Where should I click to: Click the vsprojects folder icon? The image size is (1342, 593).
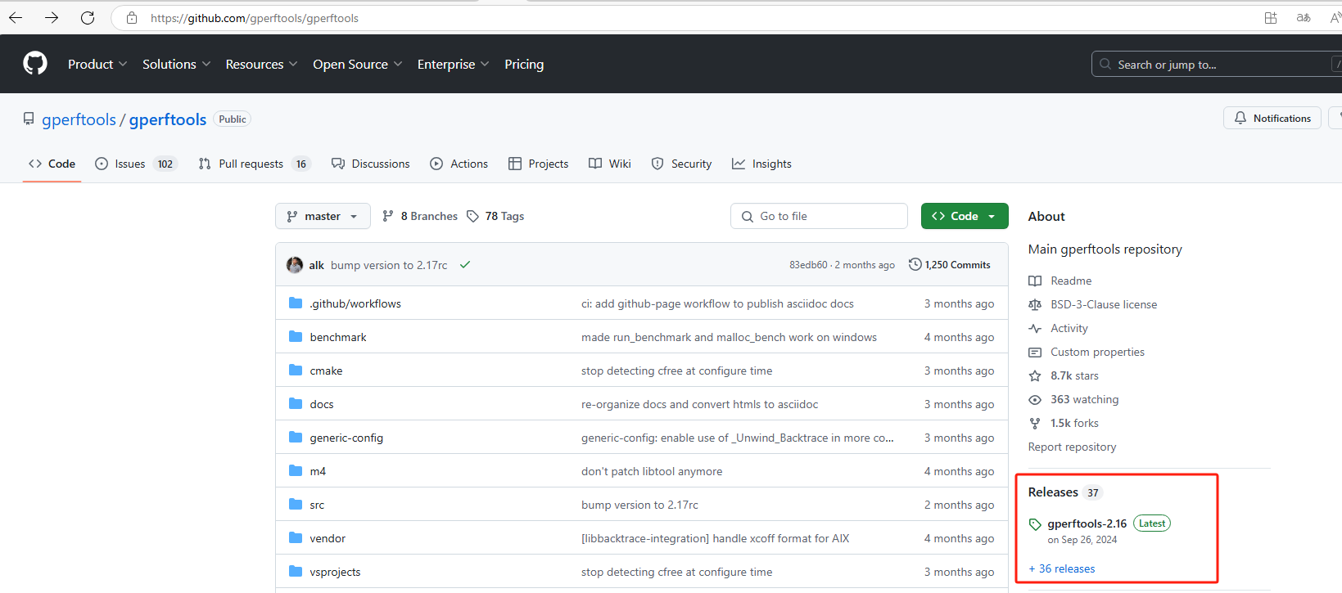pos(296,572)
